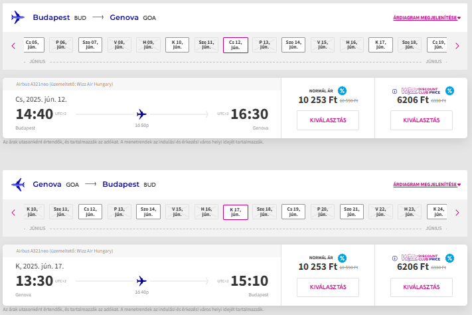This screenshot has width=472, height=315.
Task: Expand outbound 'Árdiagram megjelenítése' price chart
Action: pos(425,18)
